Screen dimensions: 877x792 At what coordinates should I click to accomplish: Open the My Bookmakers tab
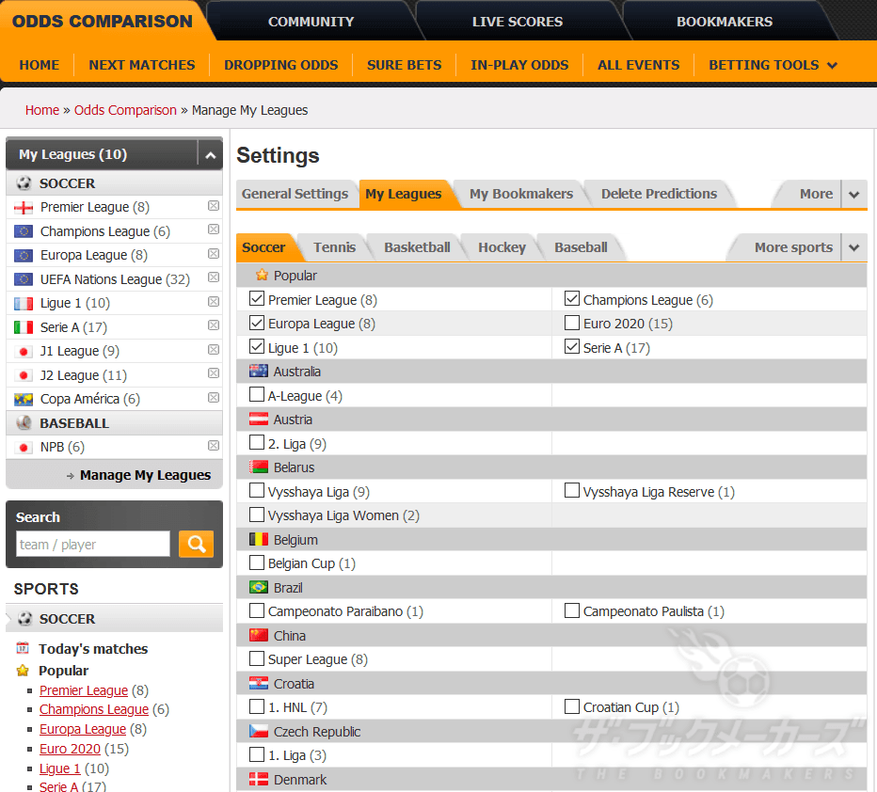point(520,194)
